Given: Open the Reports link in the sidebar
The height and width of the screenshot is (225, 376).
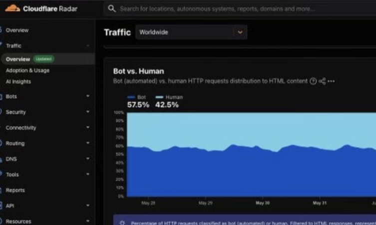Looking at the screenshot, I should (x=15, y=190).
